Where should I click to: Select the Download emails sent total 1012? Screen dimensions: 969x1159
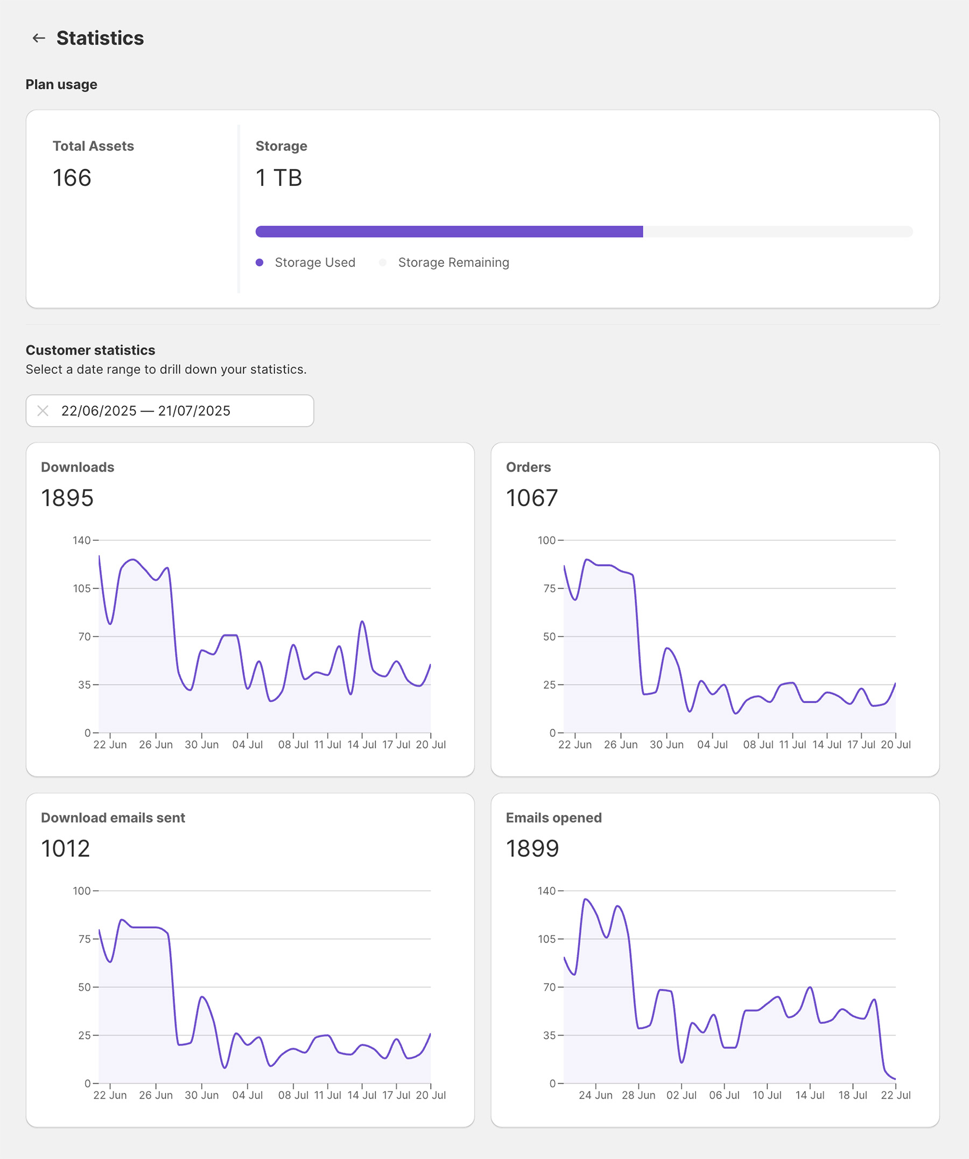(65, 848)
